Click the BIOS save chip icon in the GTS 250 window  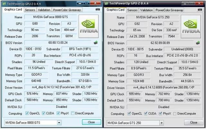(198, 43)
